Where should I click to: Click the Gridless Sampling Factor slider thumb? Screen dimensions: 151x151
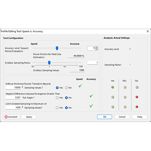[49, 63]
